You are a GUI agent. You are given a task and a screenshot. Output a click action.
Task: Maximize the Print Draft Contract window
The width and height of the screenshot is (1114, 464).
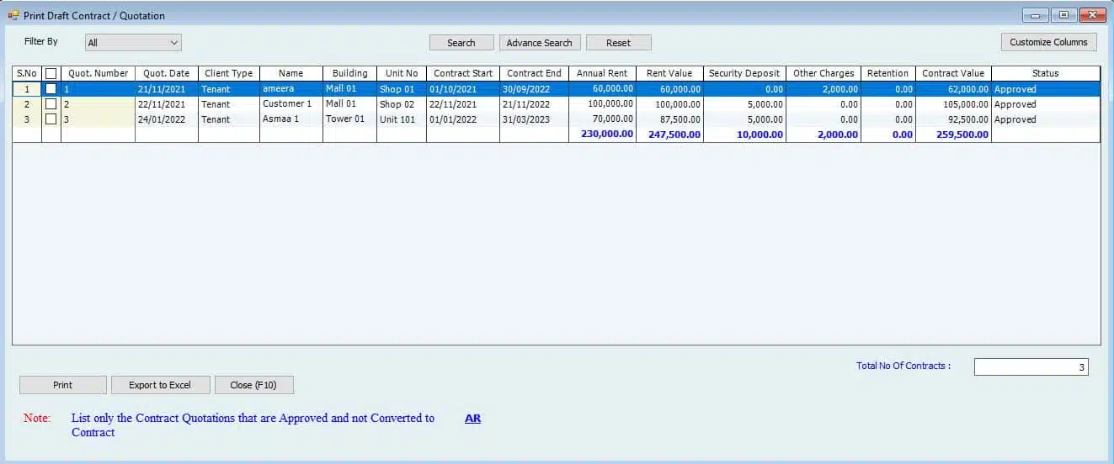[1063, 15]
